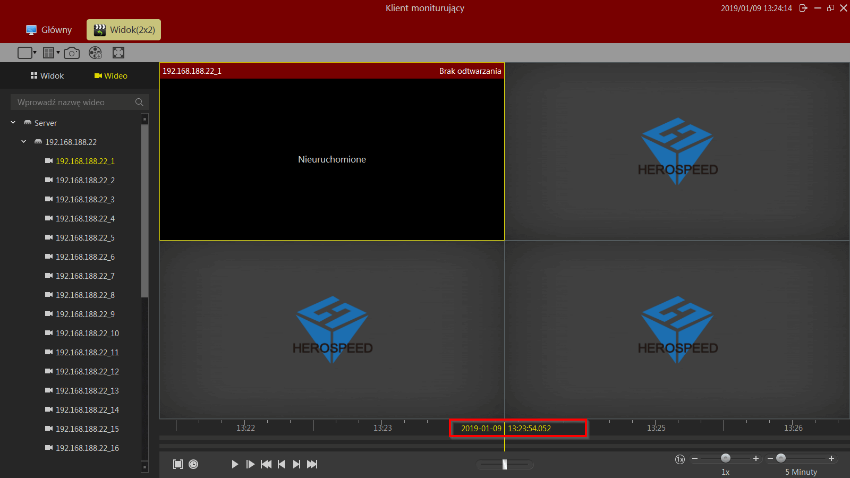Decrease playback speed with minus
Screen dimensions: 850x478
(x=695, y=458)
